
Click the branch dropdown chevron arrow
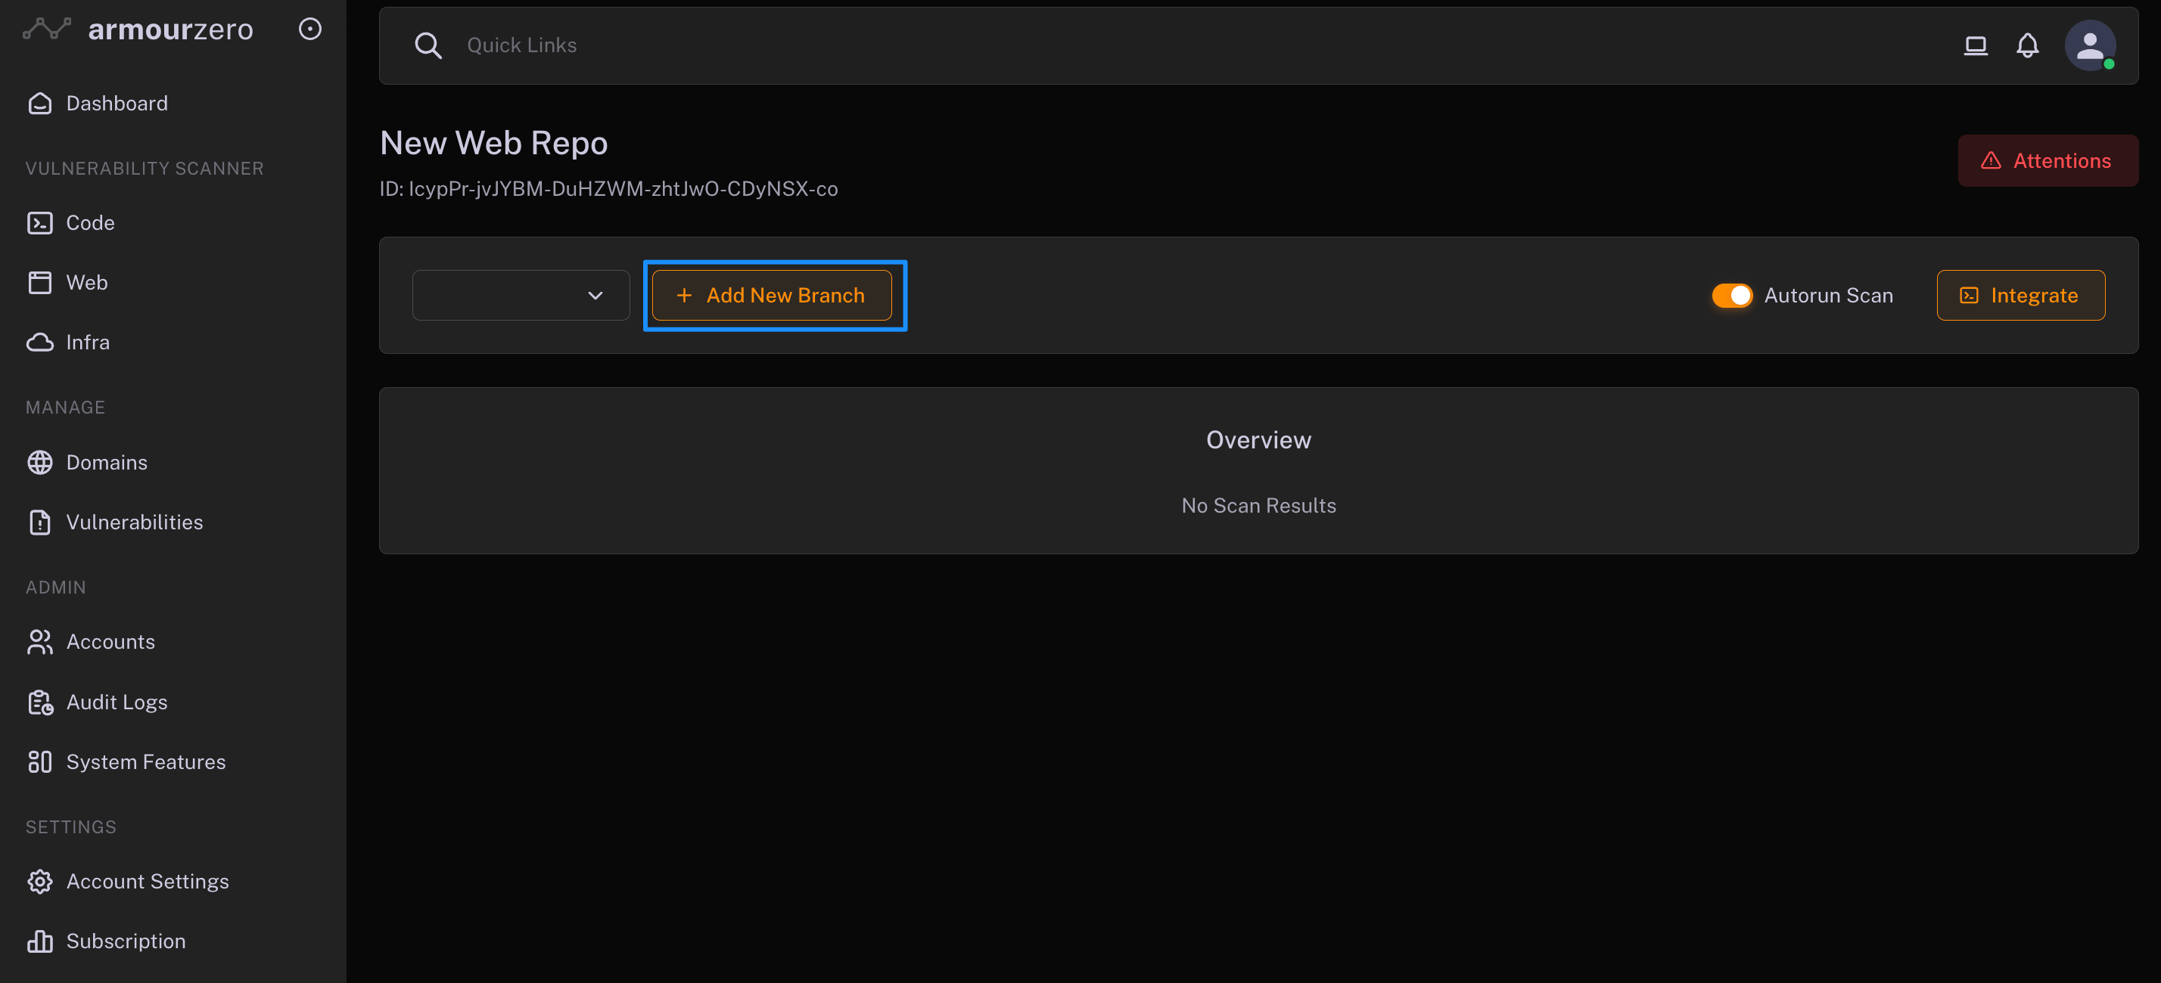coord(595,296)
